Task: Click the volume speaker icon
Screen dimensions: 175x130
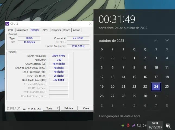Action: pos(144,126)
